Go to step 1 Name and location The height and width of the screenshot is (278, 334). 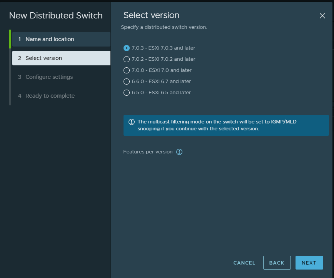pyautogui.click(x=61, y=39)
